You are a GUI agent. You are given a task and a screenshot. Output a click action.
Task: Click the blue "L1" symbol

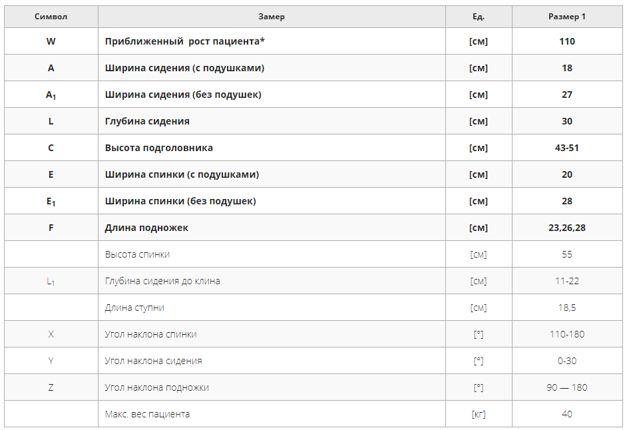pyautogui.click(x=51, y=282)
